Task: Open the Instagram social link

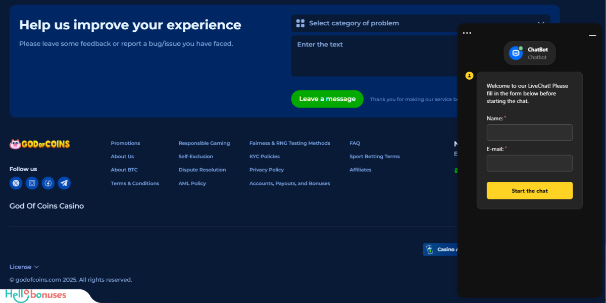Action: coord(32,183)
